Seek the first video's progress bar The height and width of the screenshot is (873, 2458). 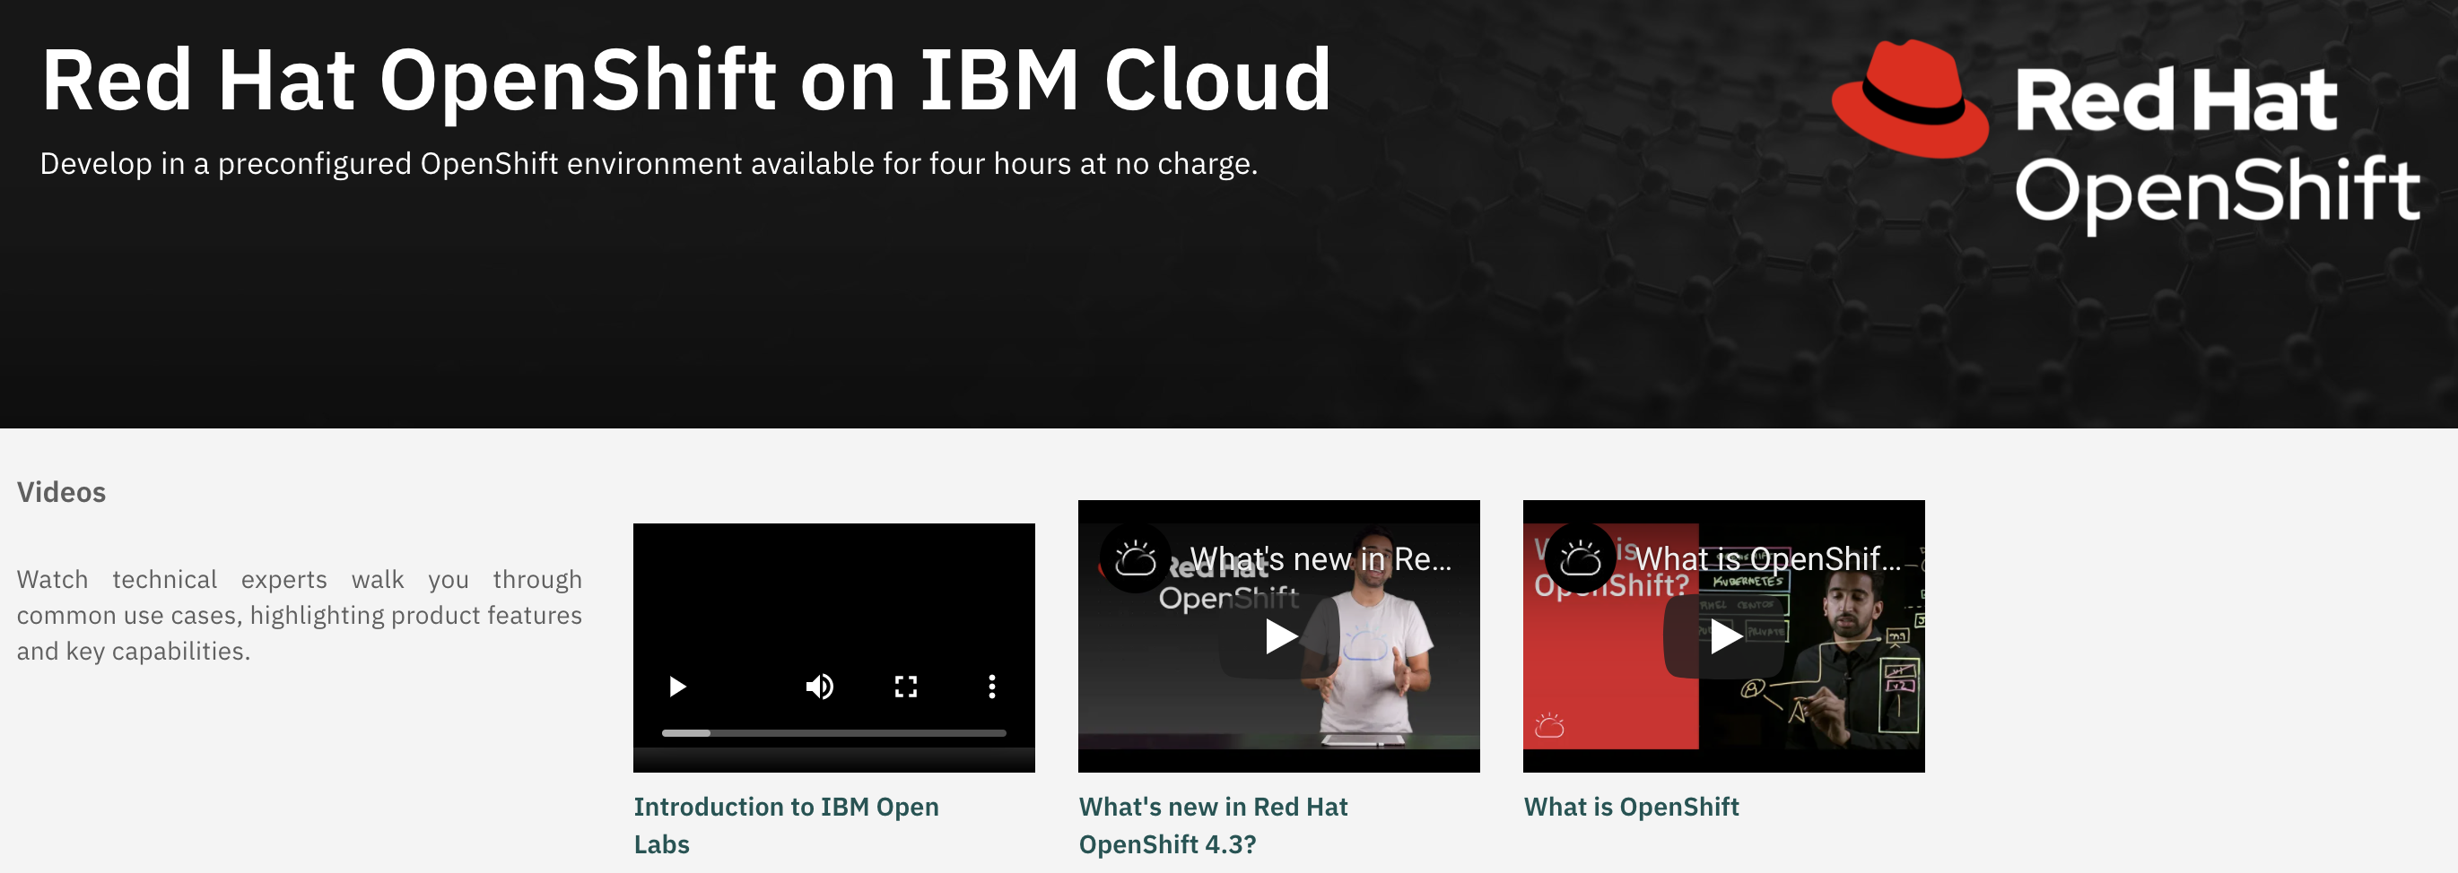pyautogui.click(x=833, y=733)
